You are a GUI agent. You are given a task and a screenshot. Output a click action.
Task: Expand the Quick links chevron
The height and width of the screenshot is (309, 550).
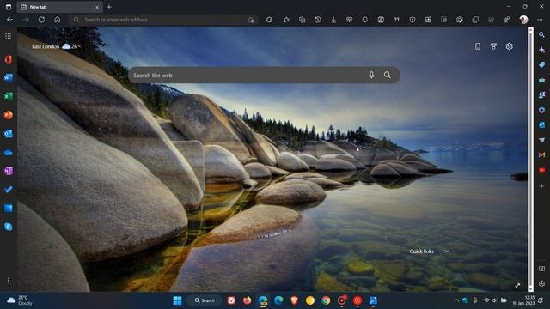(446, 251)
